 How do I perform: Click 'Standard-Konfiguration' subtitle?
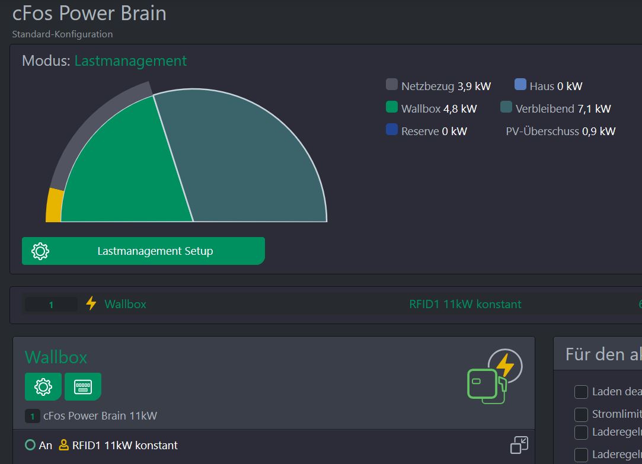62,34
